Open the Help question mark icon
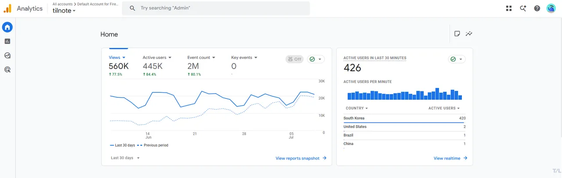This screenshot has height=178, width=562. (x=537, y=8)
